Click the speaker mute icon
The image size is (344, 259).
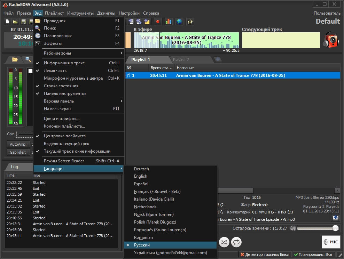pyautogui.click(x=292, y=228)
